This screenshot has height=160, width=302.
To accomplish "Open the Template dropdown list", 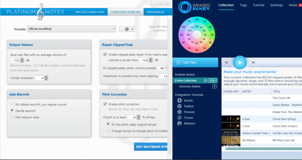I will [x=71, y=29].
